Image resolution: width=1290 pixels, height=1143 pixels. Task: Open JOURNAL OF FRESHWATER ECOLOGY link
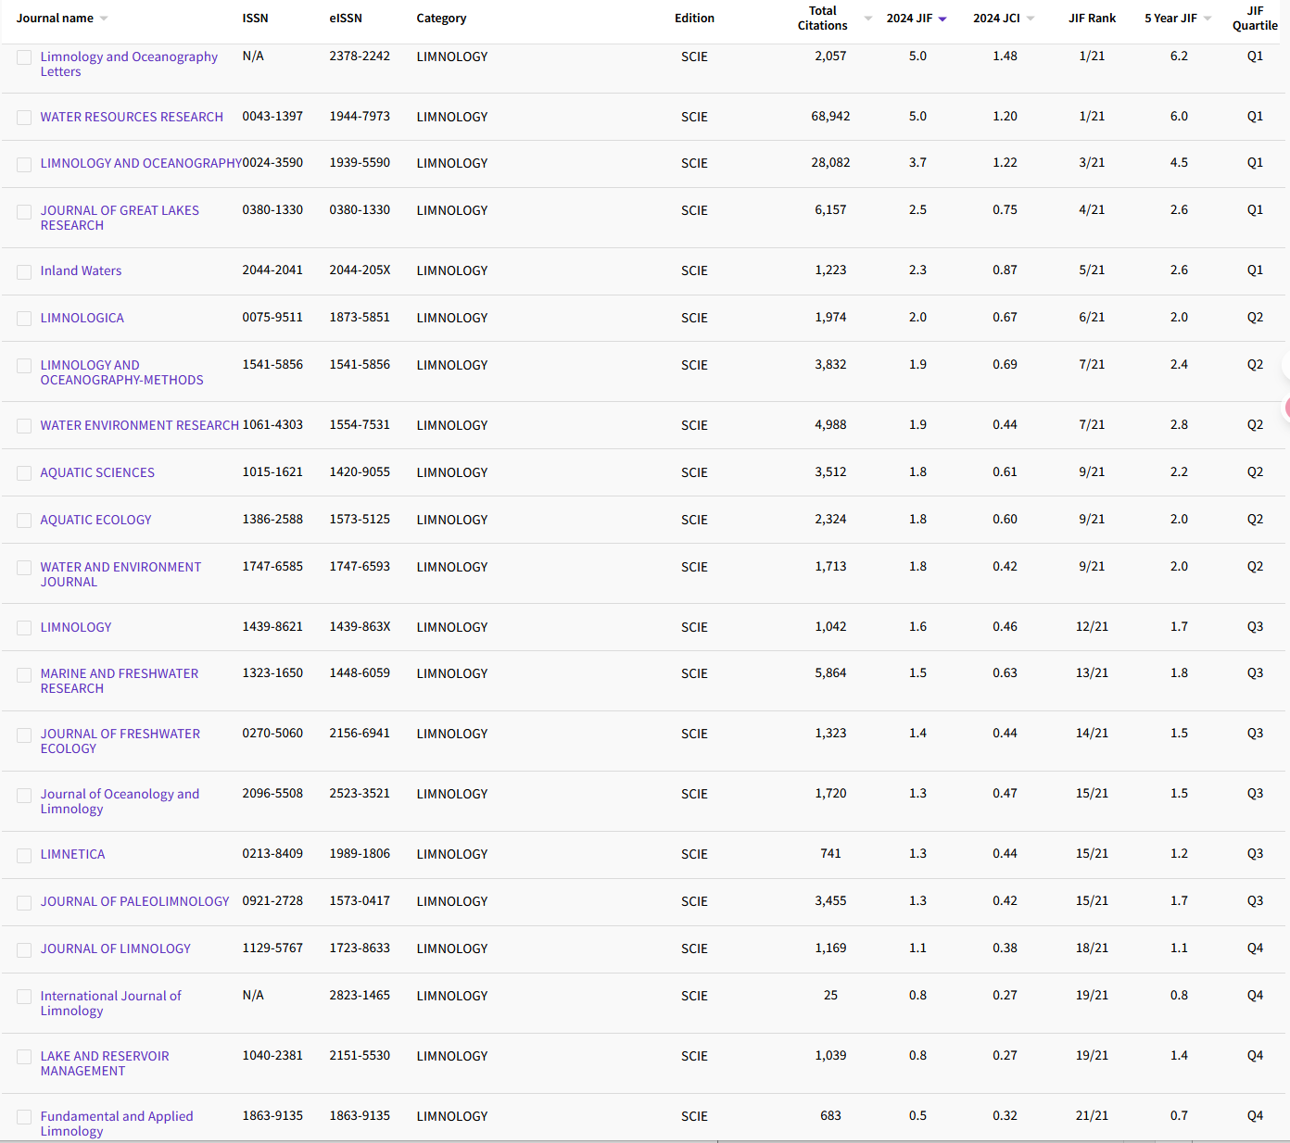pyautogui.click(x=120, y=741)
